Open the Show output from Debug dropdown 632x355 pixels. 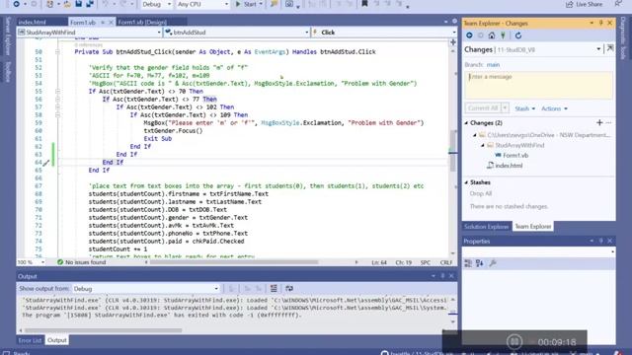[x=146, y=289]
